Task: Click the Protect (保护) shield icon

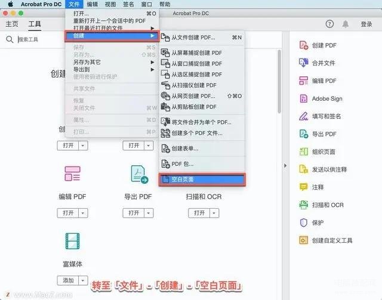Action: click(x=304, y=222)
